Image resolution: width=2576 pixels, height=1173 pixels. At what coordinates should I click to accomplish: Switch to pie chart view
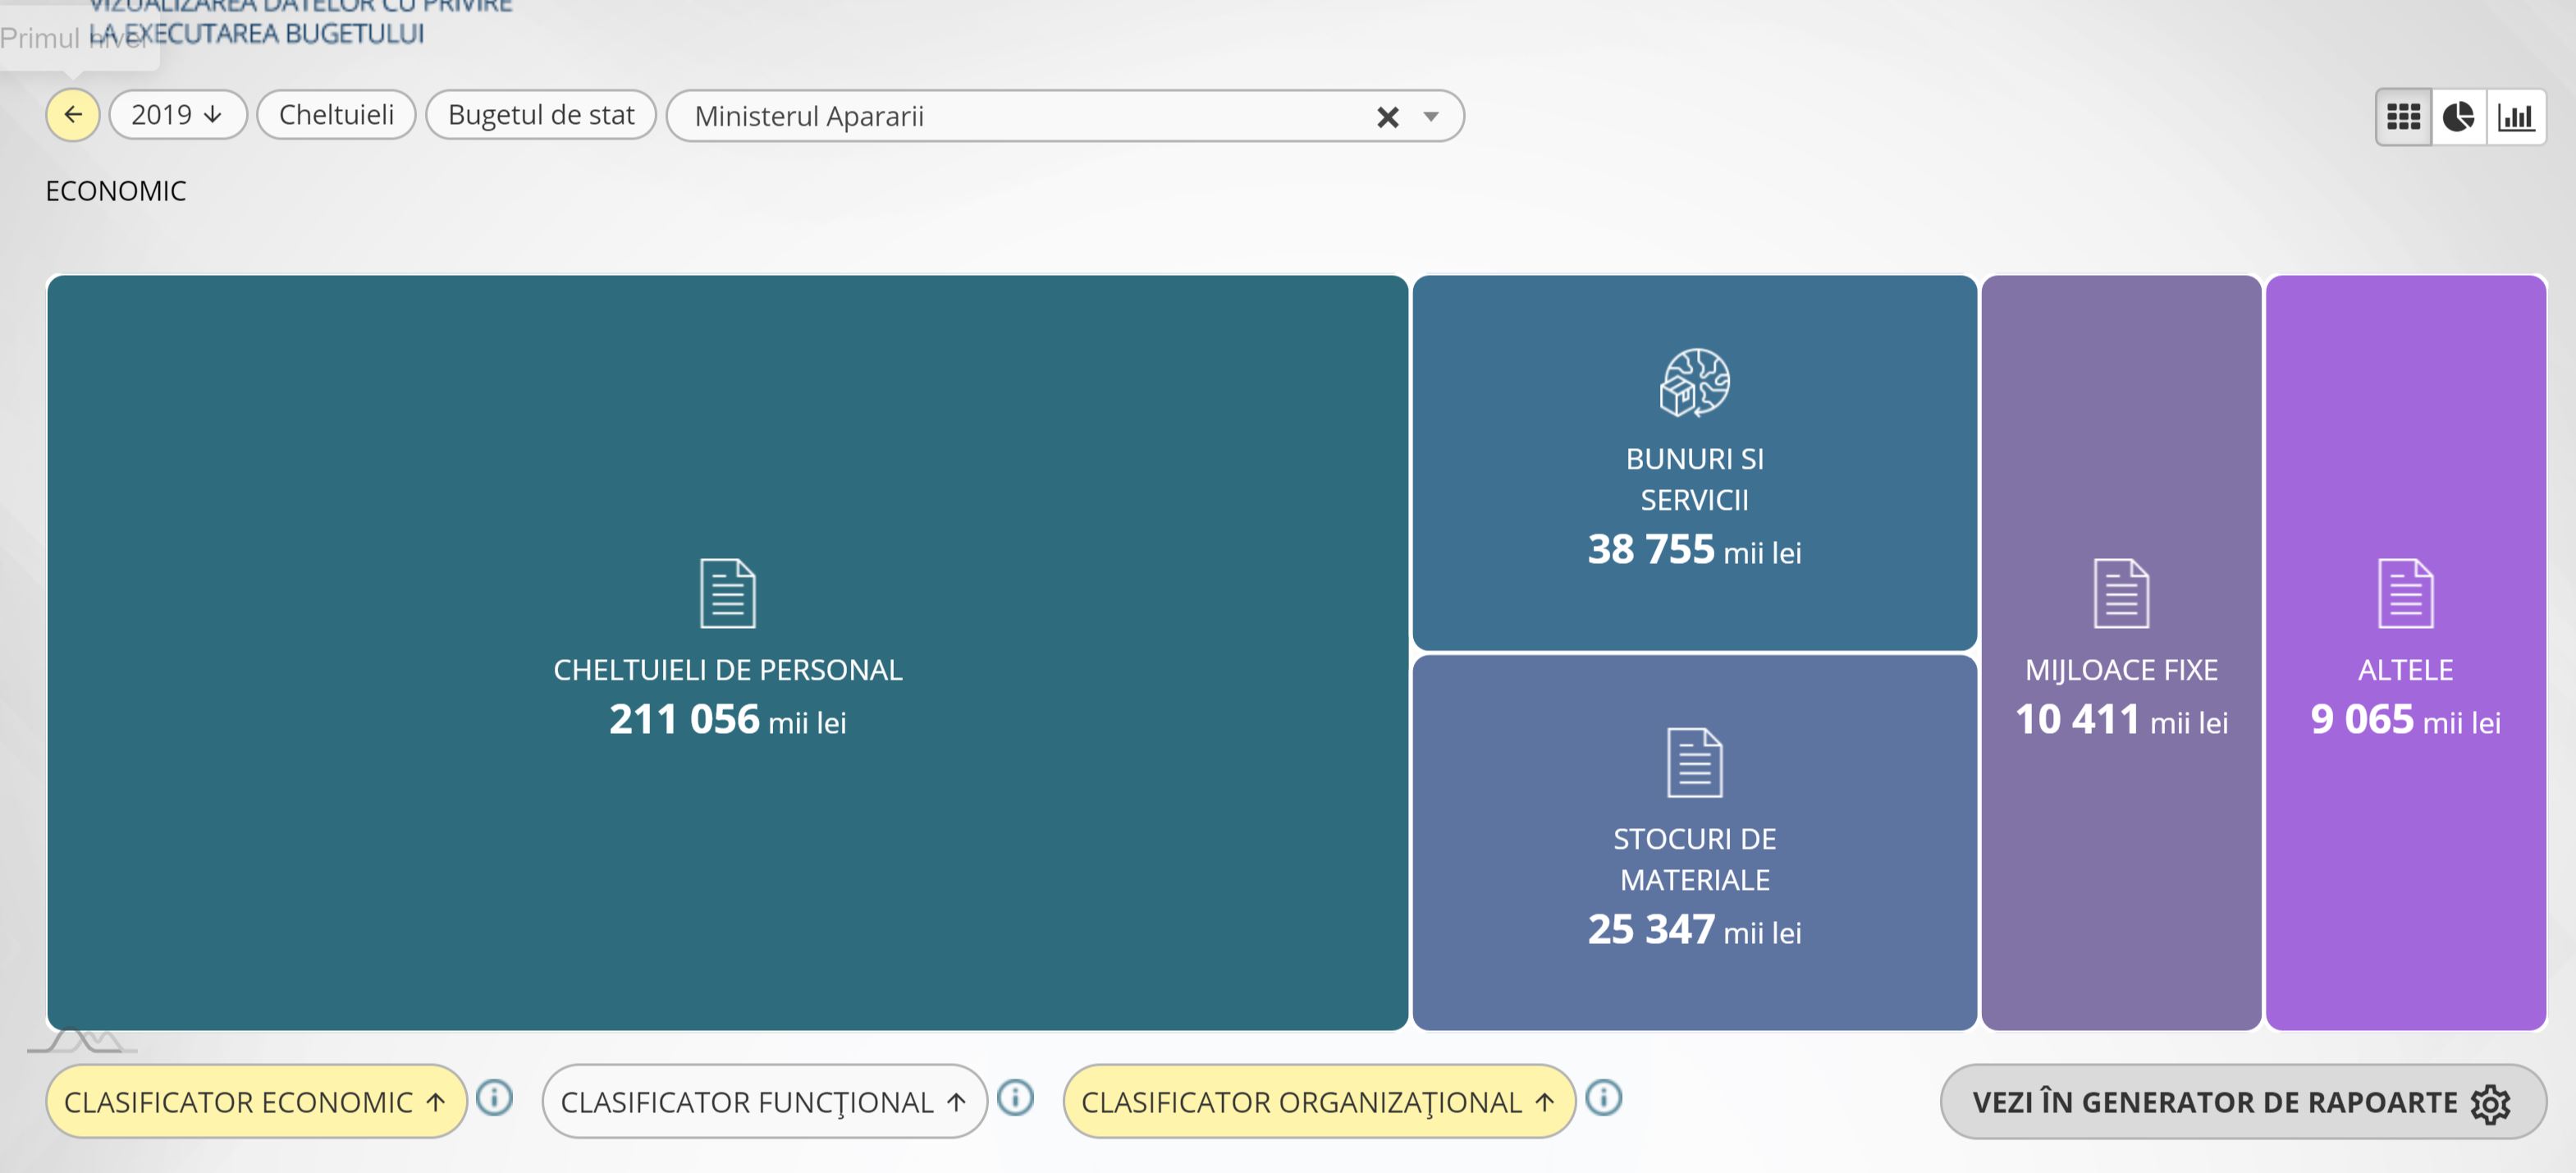[x=2458, y=117]
